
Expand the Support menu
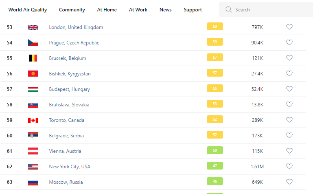(x=193, y=10)
